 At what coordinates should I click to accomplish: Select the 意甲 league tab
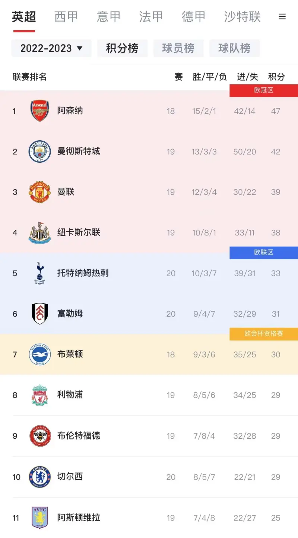tap(109, 17)
